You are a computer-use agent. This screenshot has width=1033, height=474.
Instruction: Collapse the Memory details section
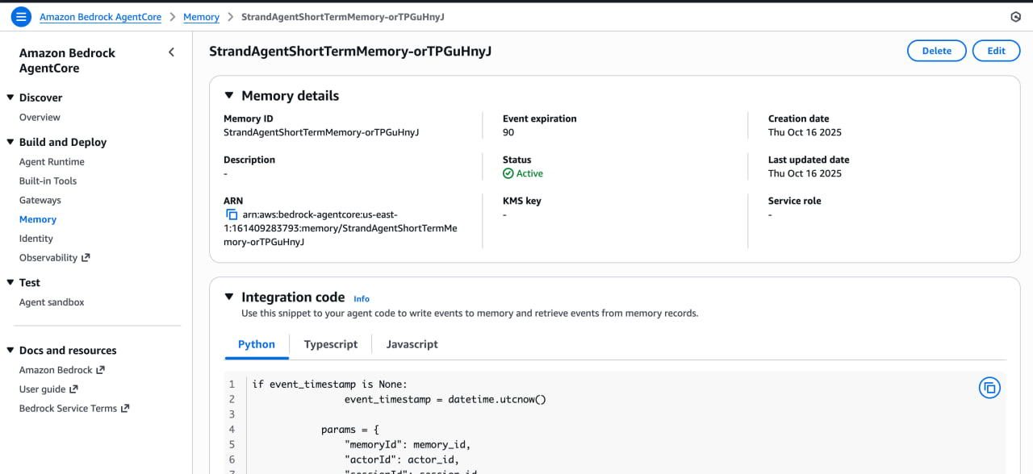(229, 95)
